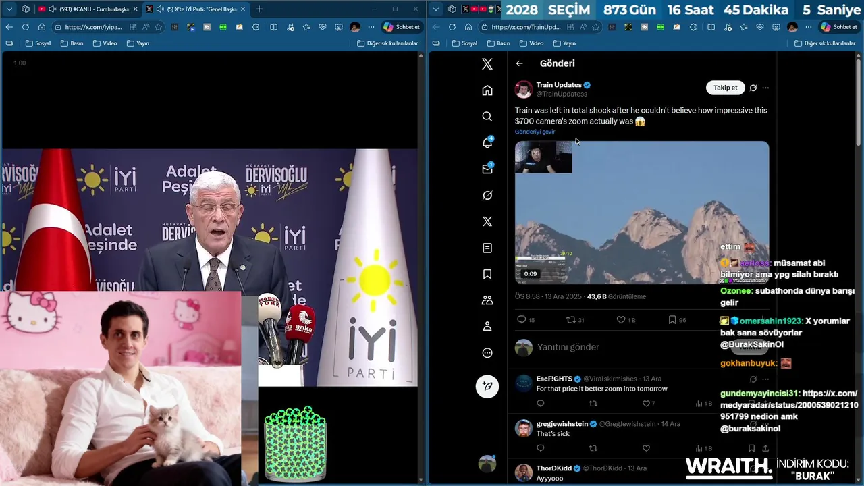864x486 pixels.
Task: Share the gregjewishstein reply
Action: pos(765,448)
